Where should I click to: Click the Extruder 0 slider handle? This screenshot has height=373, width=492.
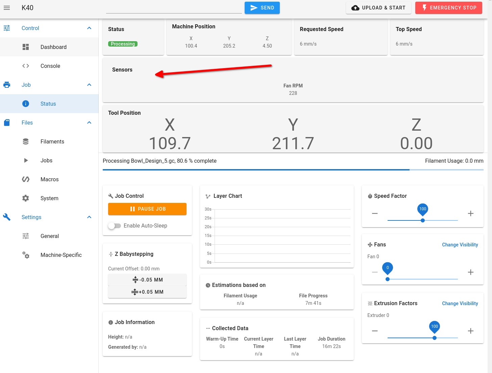point(435,338)
